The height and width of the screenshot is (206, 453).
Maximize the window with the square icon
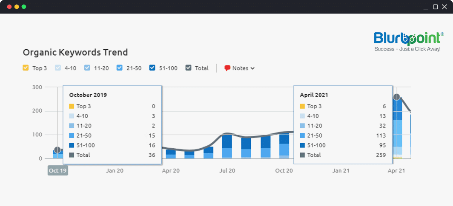[x=435, y=7]
